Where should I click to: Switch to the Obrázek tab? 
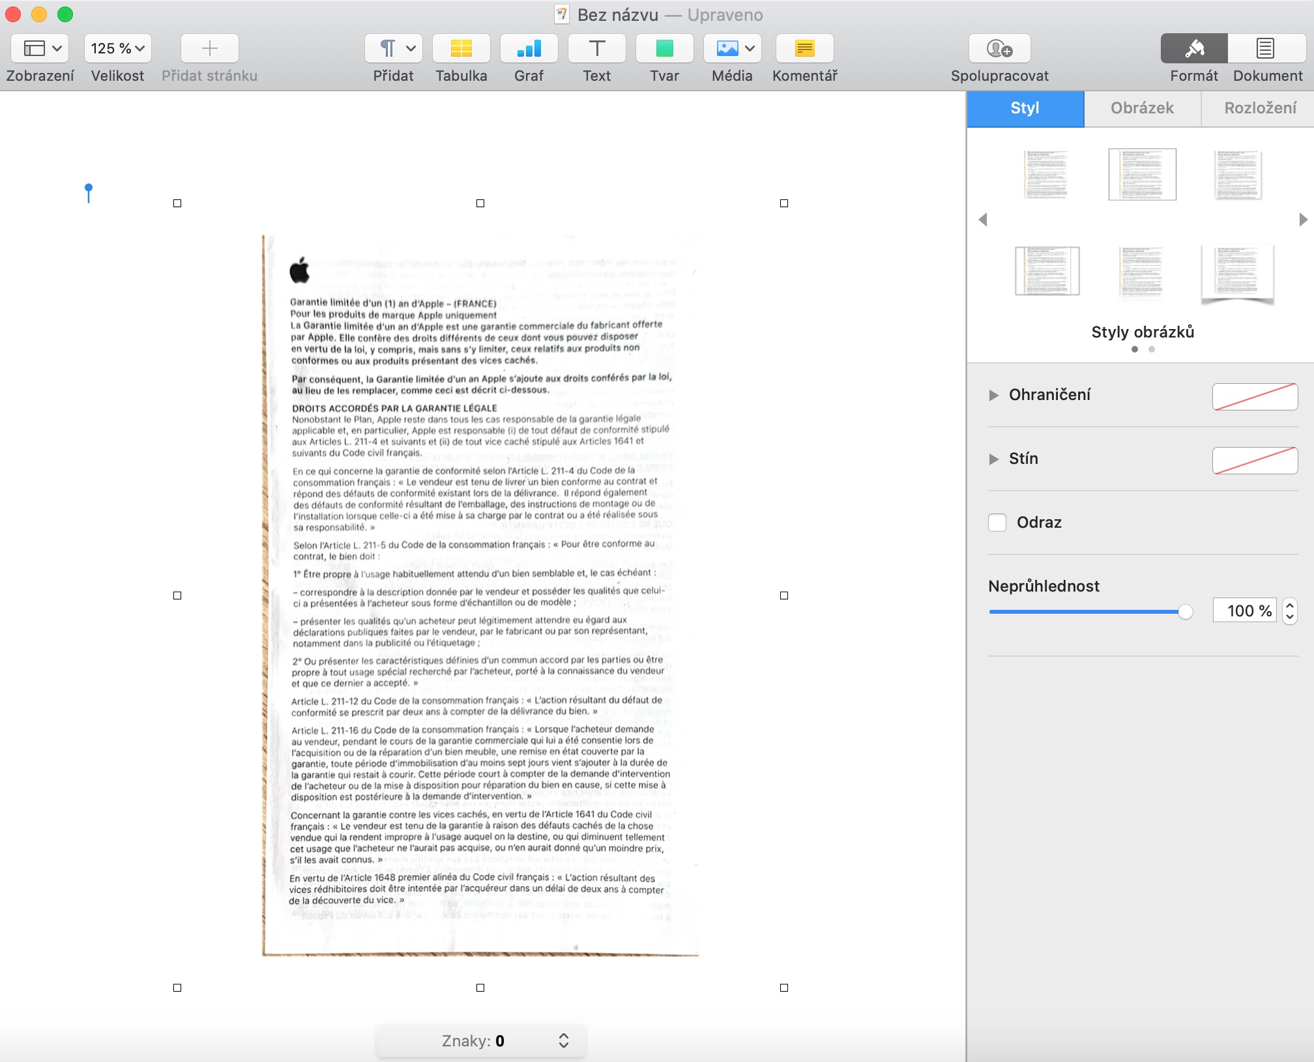point(1142,108)
